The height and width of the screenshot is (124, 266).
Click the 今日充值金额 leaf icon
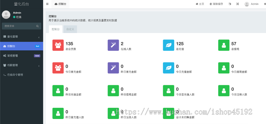point(168,68)
